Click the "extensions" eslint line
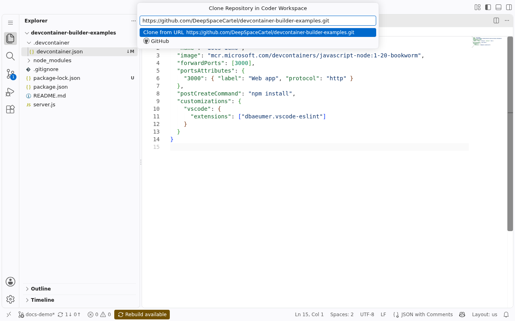 (258, 116)
